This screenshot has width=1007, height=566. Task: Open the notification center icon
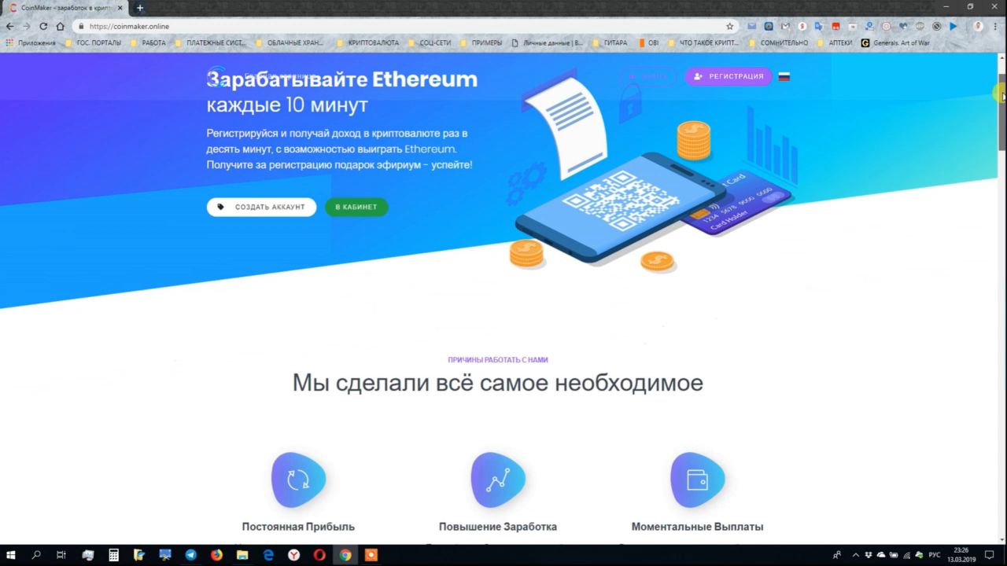[x=990, y=555]
